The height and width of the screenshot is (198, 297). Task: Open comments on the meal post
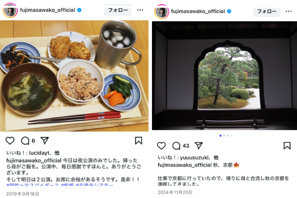coord(25,141)
